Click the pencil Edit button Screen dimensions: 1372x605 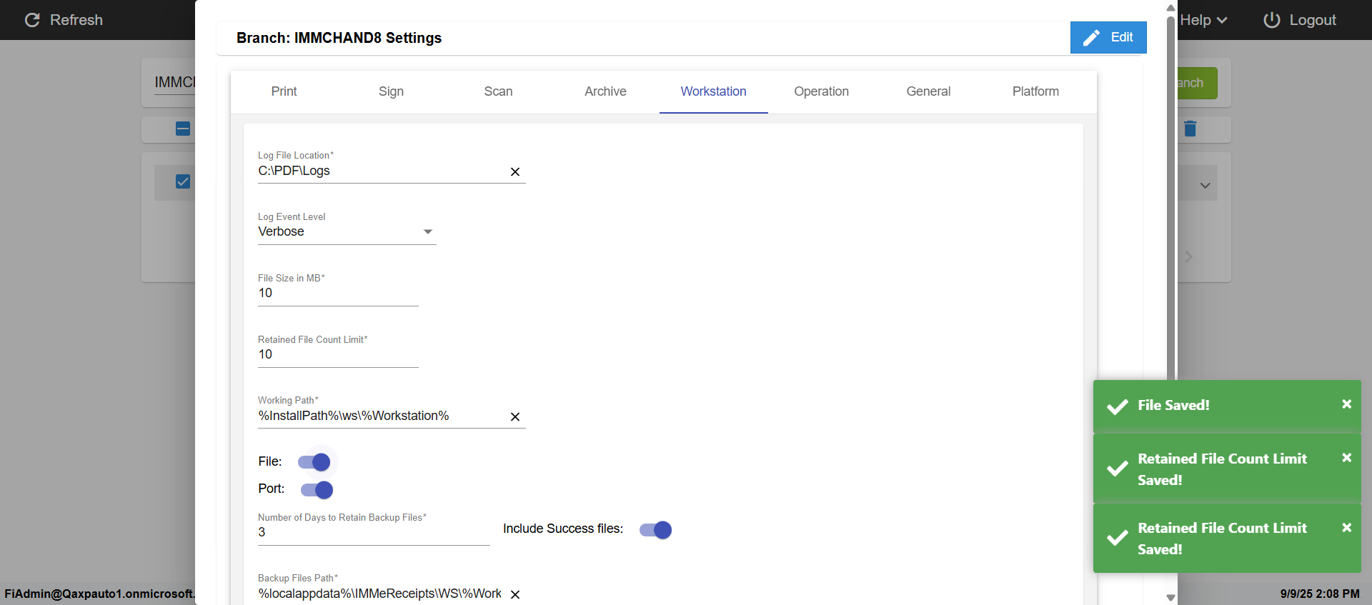click(x=1108, y=37)
